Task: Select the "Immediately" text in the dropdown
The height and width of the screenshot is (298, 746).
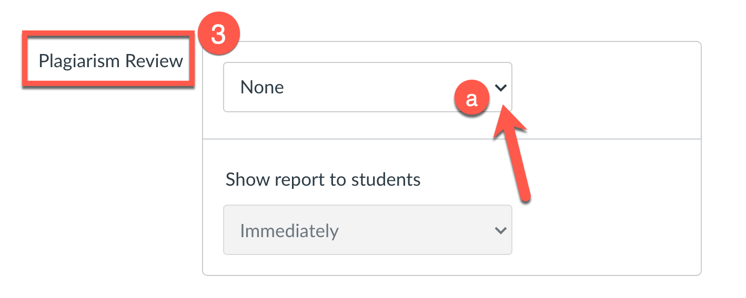Action: point(289,230)
